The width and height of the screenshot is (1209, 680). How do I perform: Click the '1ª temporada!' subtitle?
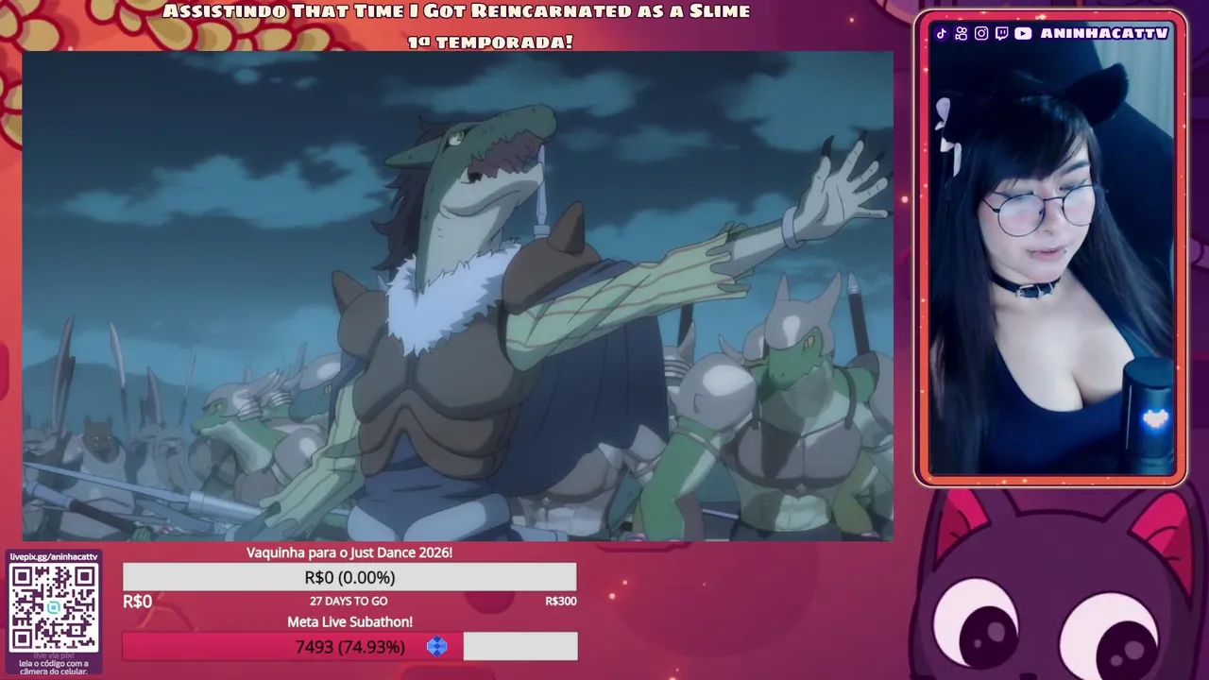point(490,42)
